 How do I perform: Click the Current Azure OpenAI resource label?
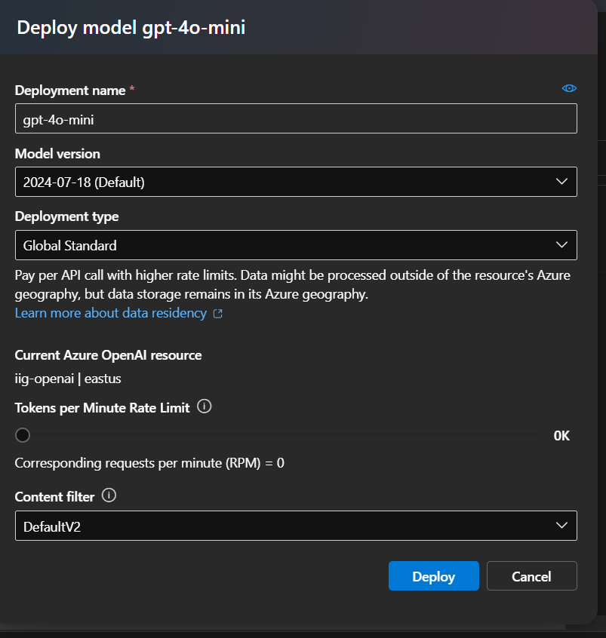109,355
